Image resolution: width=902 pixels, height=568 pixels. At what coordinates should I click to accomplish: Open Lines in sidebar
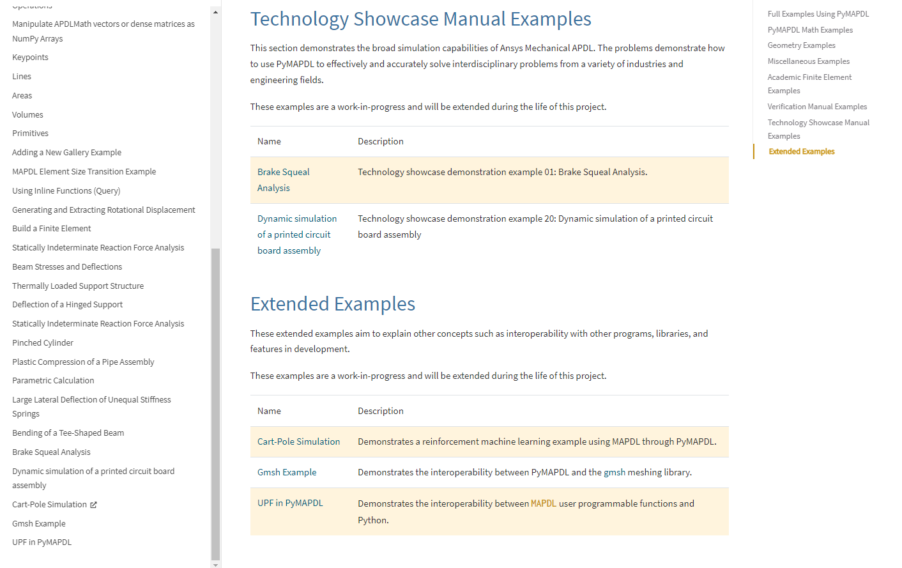[x=22, y=77]
